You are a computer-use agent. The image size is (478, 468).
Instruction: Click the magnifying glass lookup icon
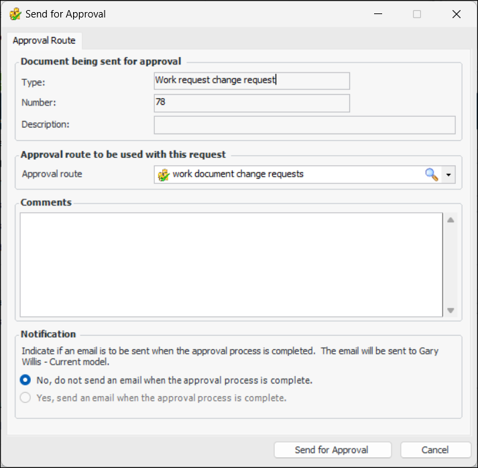click(432, 175)
